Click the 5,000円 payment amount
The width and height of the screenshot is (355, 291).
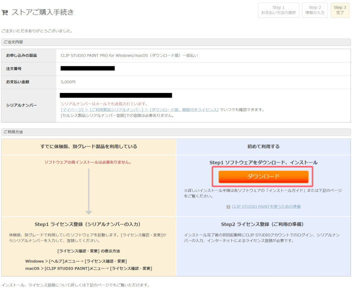click(68, 82)
